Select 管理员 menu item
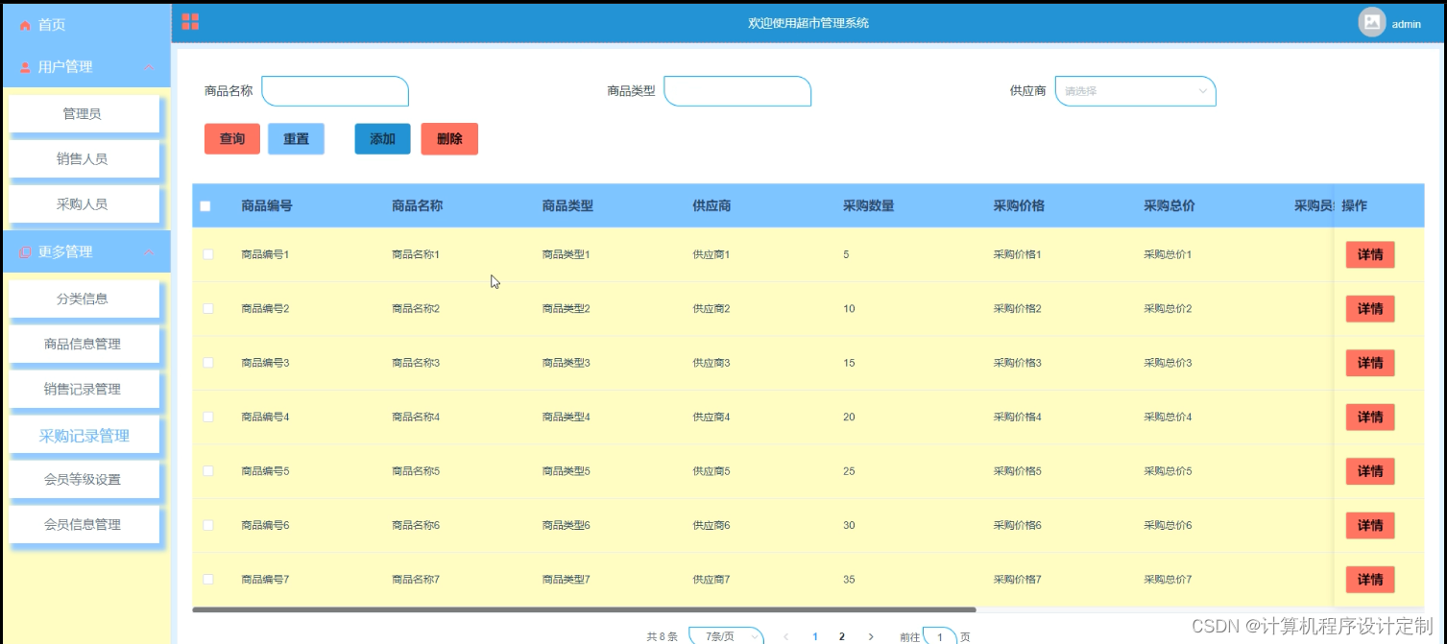 (83, 113)
